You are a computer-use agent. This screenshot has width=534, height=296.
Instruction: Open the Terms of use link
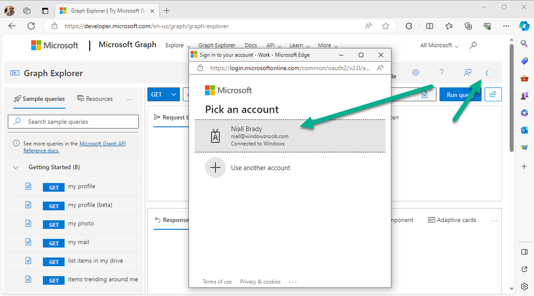217,282
